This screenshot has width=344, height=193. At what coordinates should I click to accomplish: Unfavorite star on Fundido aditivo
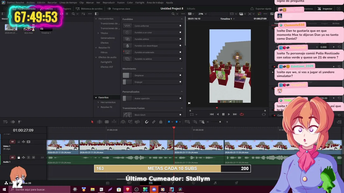pos(180,39)
